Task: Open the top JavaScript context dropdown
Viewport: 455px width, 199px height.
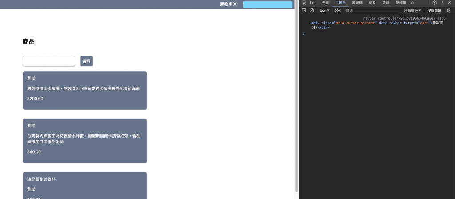Action: [x=324, y=11]
